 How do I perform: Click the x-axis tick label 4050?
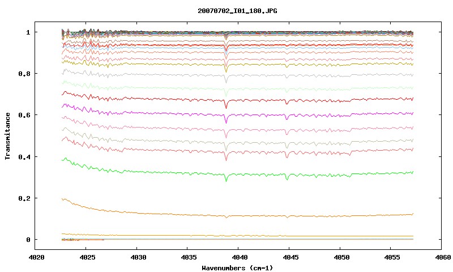click(341, 257)
